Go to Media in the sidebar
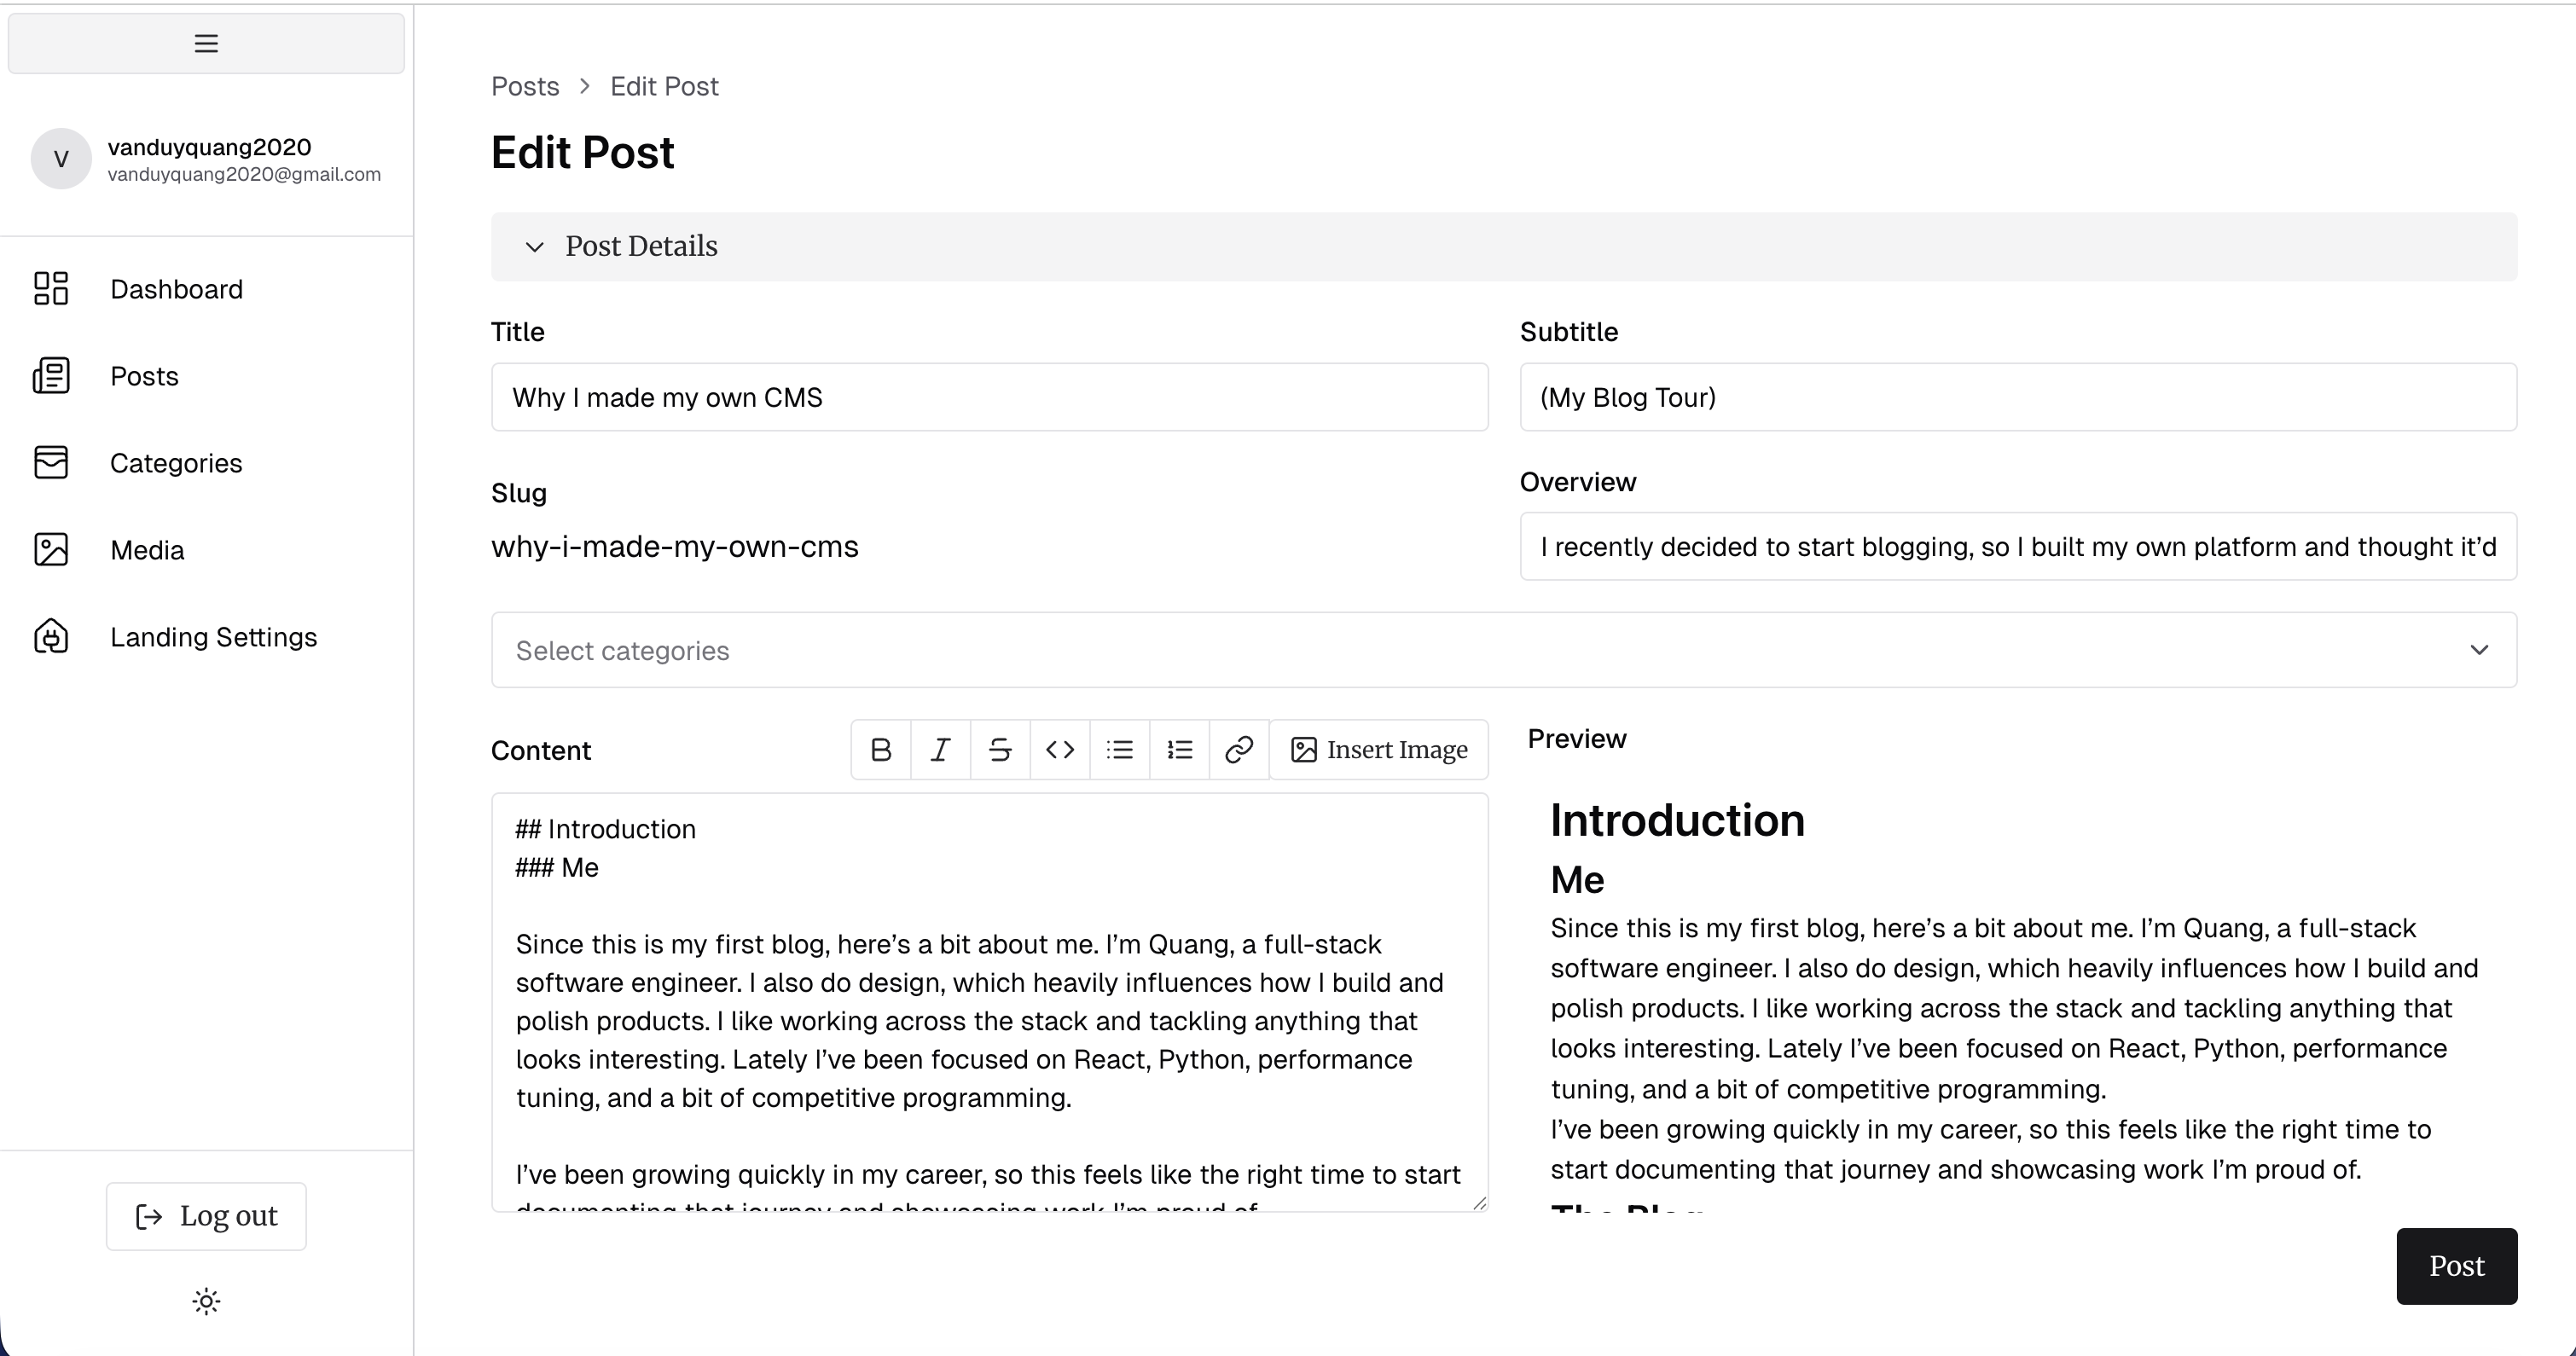Image resolution: width=2576 pixels, height=1356 pixels. (x=147, y=550)
